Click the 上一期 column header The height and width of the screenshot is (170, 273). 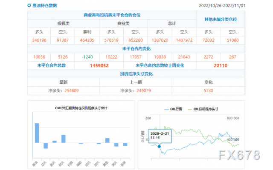click(136, 82)
